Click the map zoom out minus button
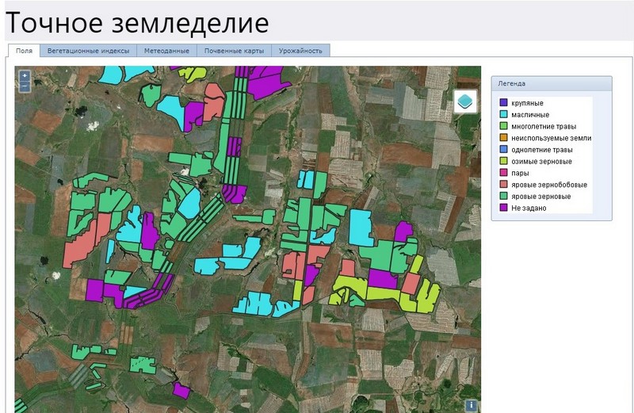Screen dimensions: 634x413 pyautogui.click(x=25, y=86)
